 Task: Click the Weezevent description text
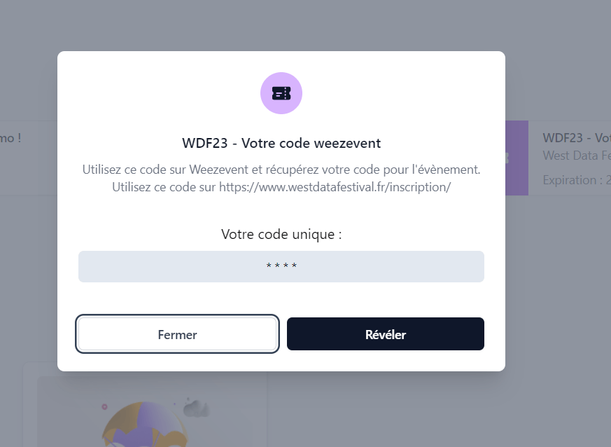click(x=281, y=178)
